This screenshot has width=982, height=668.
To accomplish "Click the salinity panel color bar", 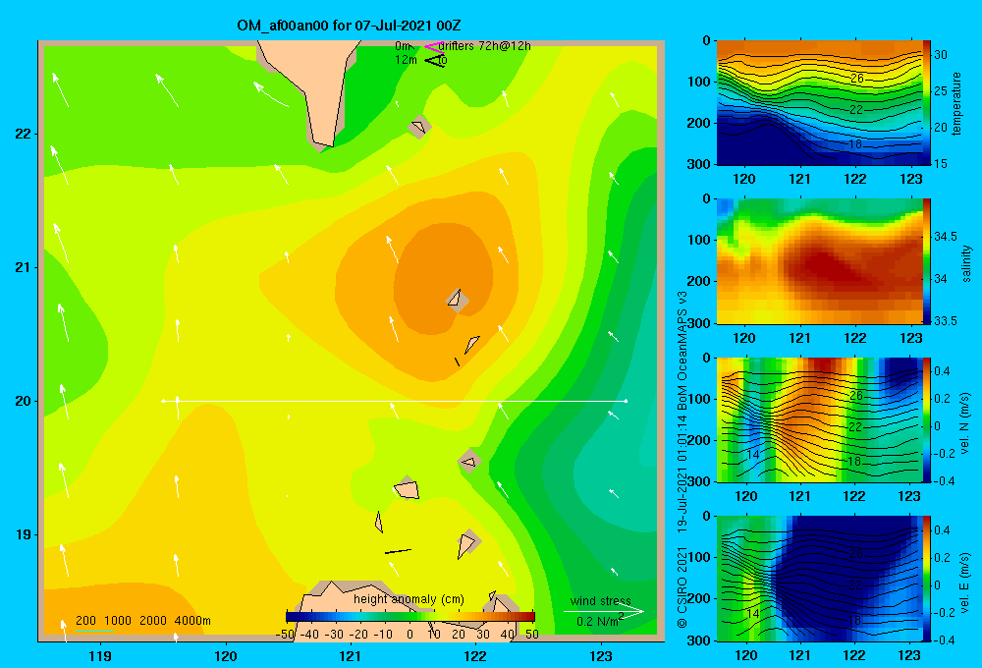I will [927, 261].
